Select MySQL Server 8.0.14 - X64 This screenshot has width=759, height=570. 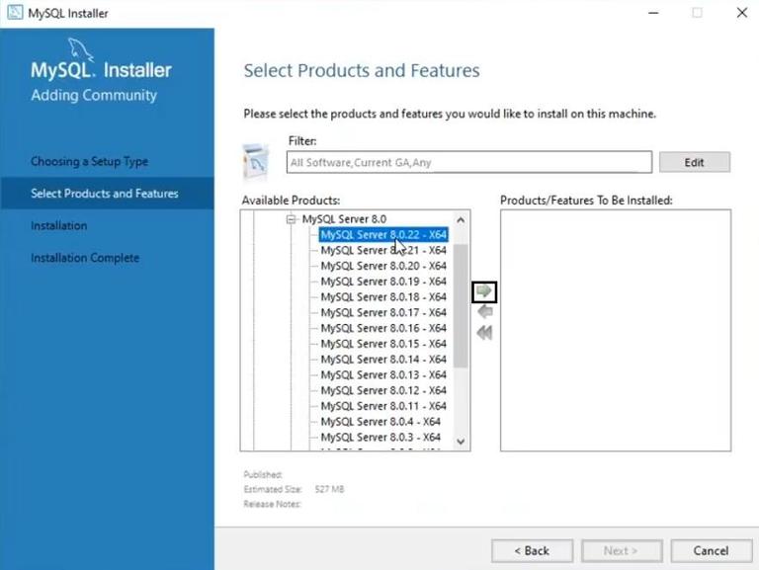pos(383,359)
